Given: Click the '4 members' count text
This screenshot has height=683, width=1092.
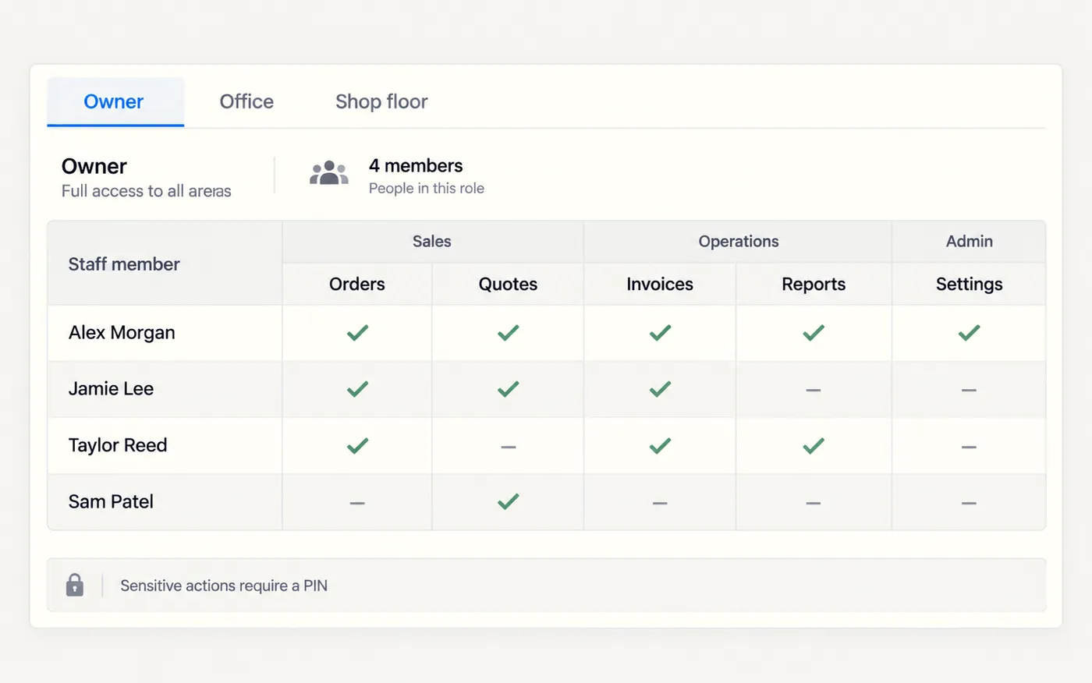Looking at the screenshot, I should 416,165.
